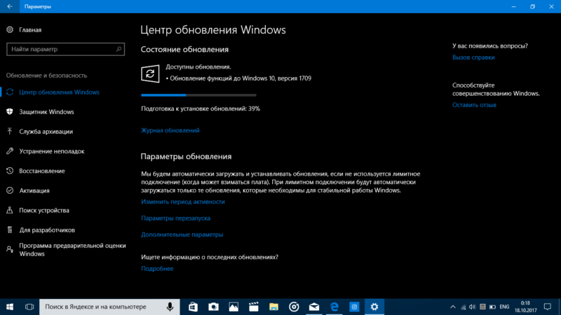Viewport: 561px width, 315px height.
Task: Open Groove Music disc icon on taskbar
Action: pyautogui.click(x=294, y=307)
